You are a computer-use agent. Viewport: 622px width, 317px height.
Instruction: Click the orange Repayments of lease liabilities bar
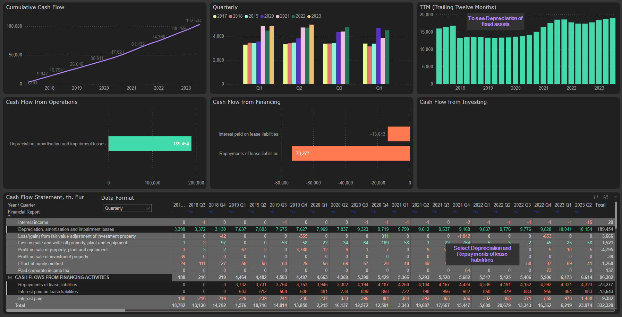(350, 153)
